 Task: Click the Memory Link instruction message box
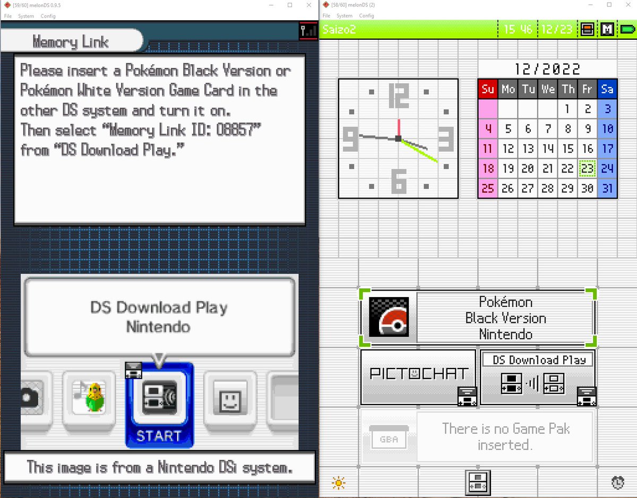pyautogui.click(x=159, y=139)
